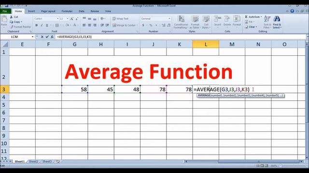Viewport: 309px width, 173px height.
Task: Open the Name Box dropdown arrow
Action: coord(32,37)
